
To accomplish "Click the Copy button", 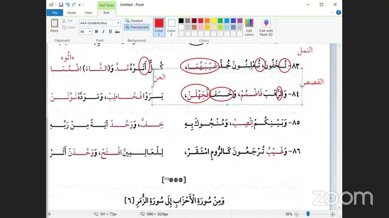I will (68, 27).
